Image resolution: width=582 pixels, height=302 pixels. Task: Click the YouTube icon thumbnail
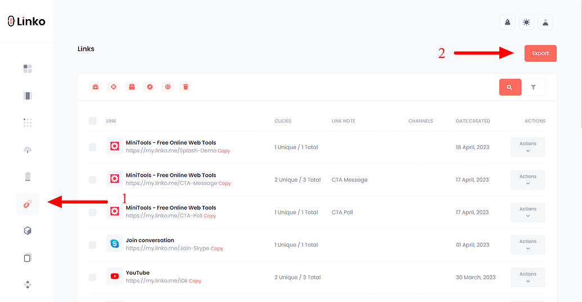[115, 276]
